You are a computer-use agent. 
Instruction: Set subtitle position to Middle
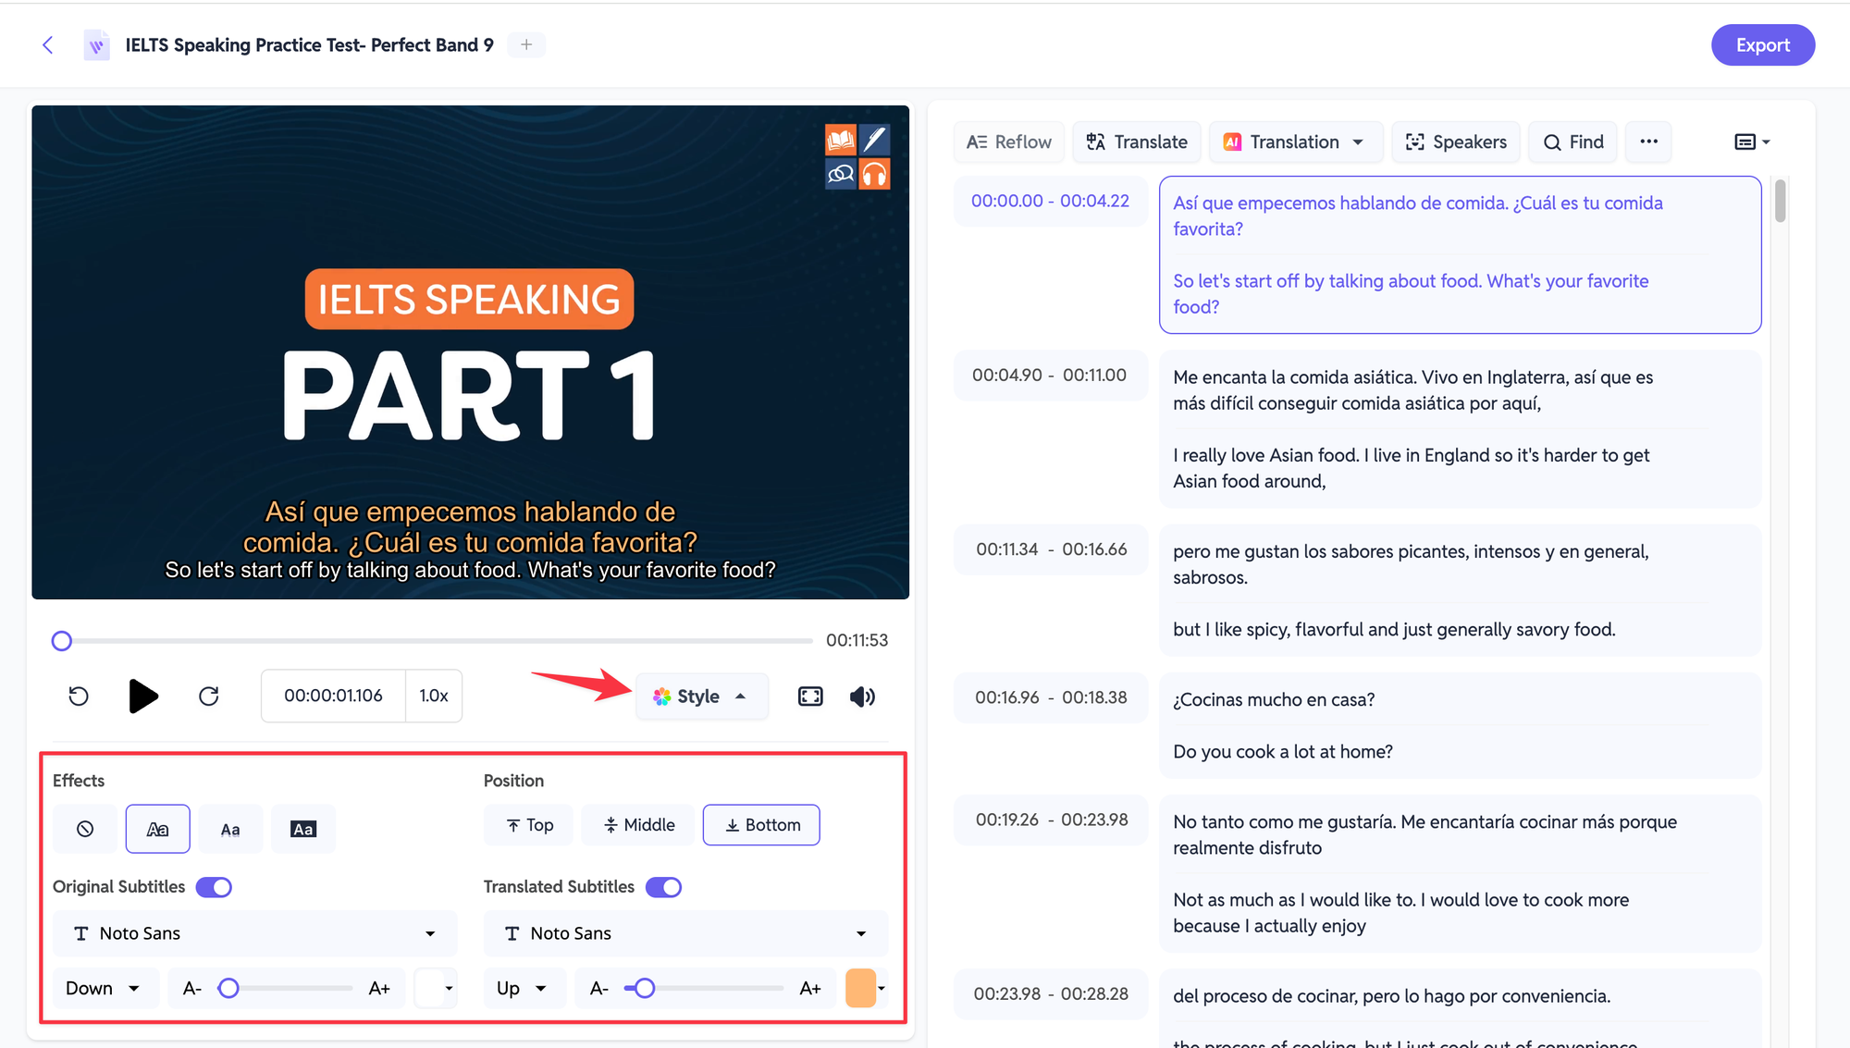(x=638, y=825)
